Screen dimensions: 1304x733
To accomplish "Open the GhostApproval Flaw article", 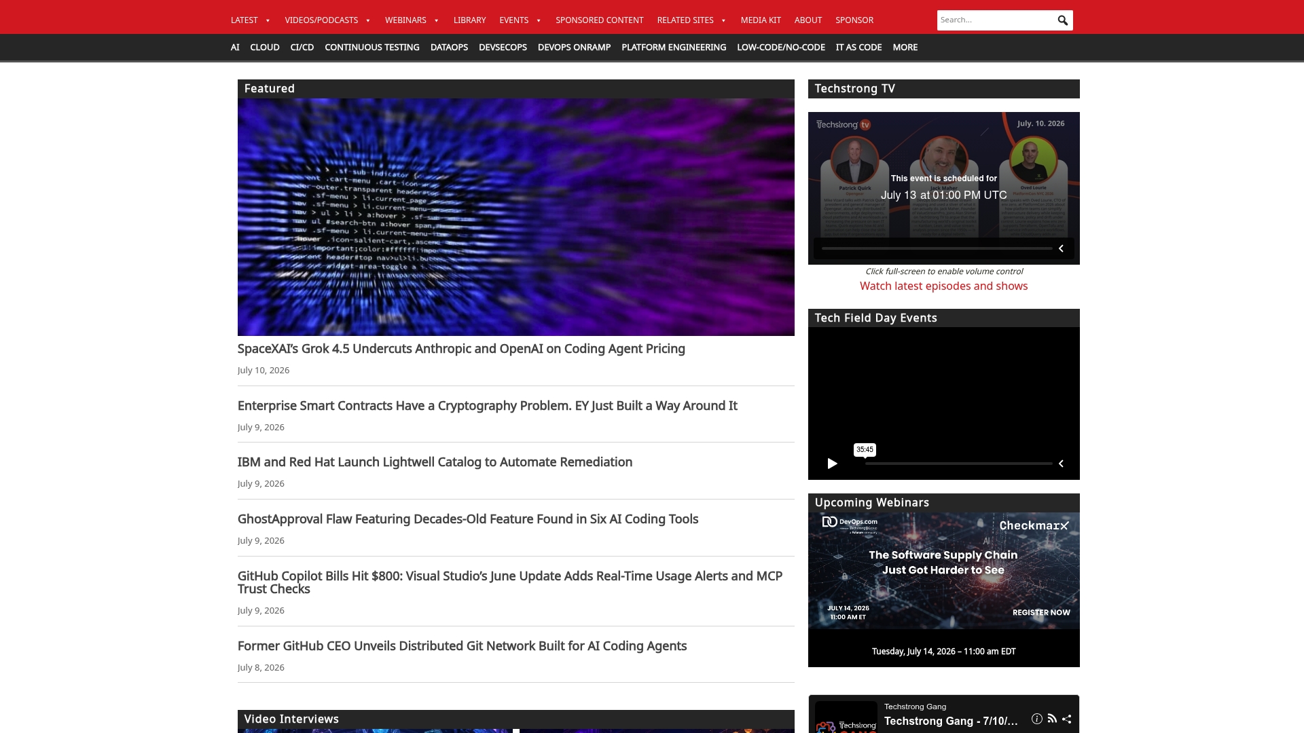I will [468, 519].
